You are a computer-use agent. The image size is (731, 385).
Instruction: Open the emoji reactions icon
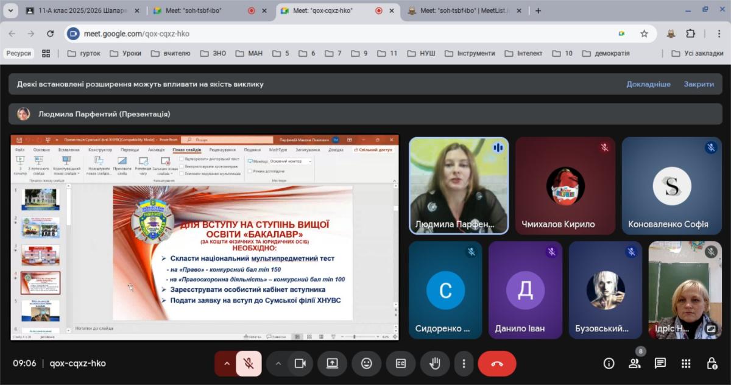[x=367, y=364]
